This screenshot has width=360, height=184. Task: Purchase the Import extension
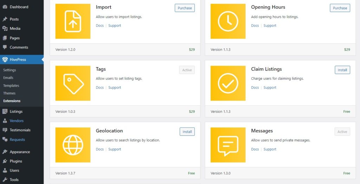[x=185, y=8]
